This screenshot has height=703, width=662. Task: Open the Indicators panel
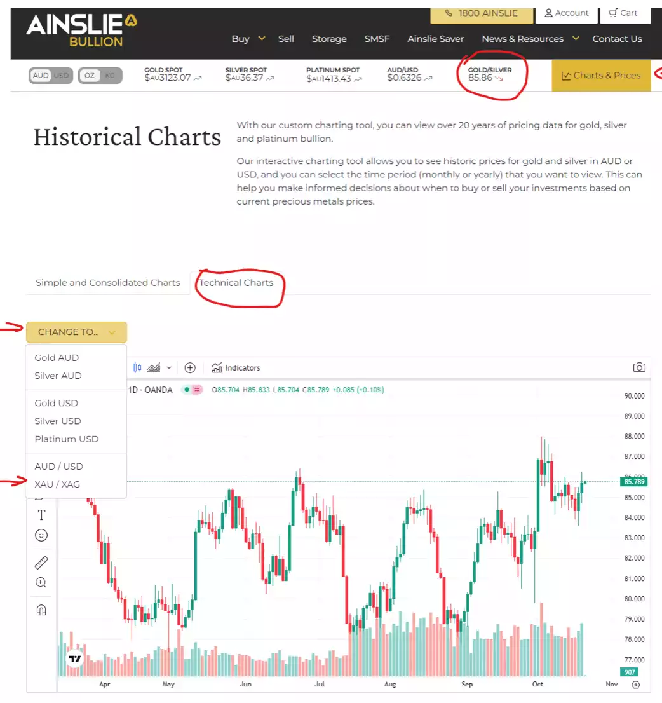[236, 367]
